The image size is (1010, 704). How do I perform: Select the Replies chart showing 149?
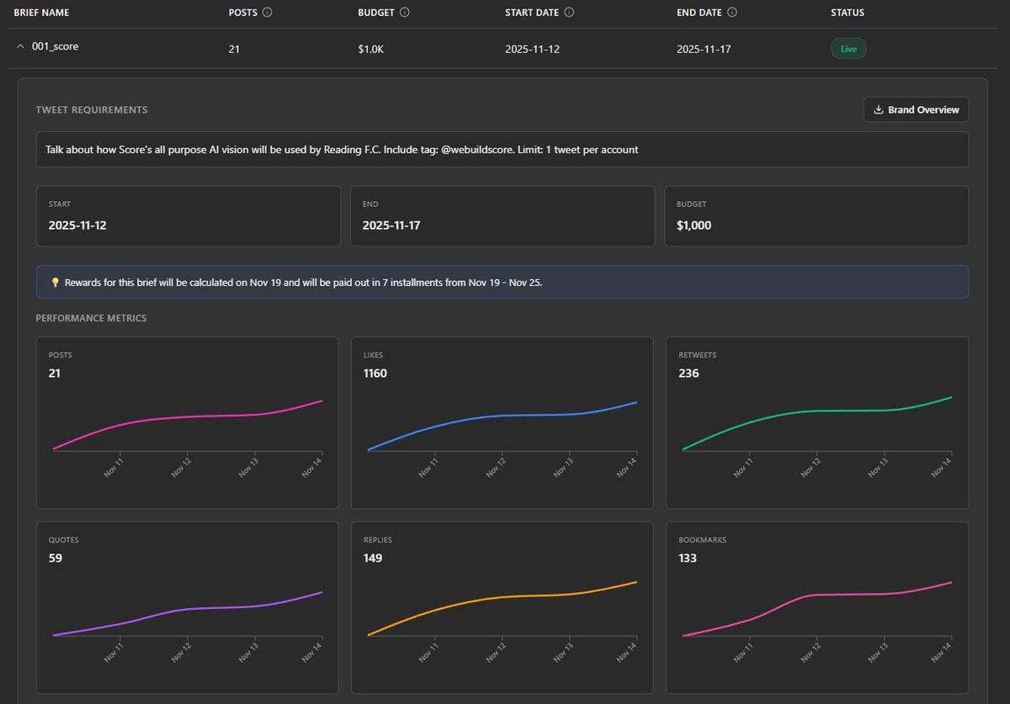502,606
